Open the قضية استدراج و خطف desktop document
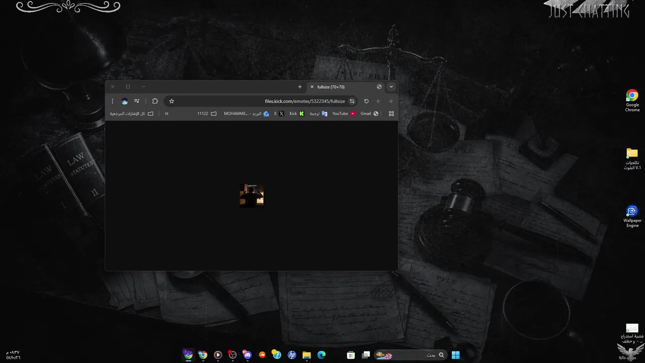Image resolution: width=645 pixels, height=363 pixels. (632, 333)
